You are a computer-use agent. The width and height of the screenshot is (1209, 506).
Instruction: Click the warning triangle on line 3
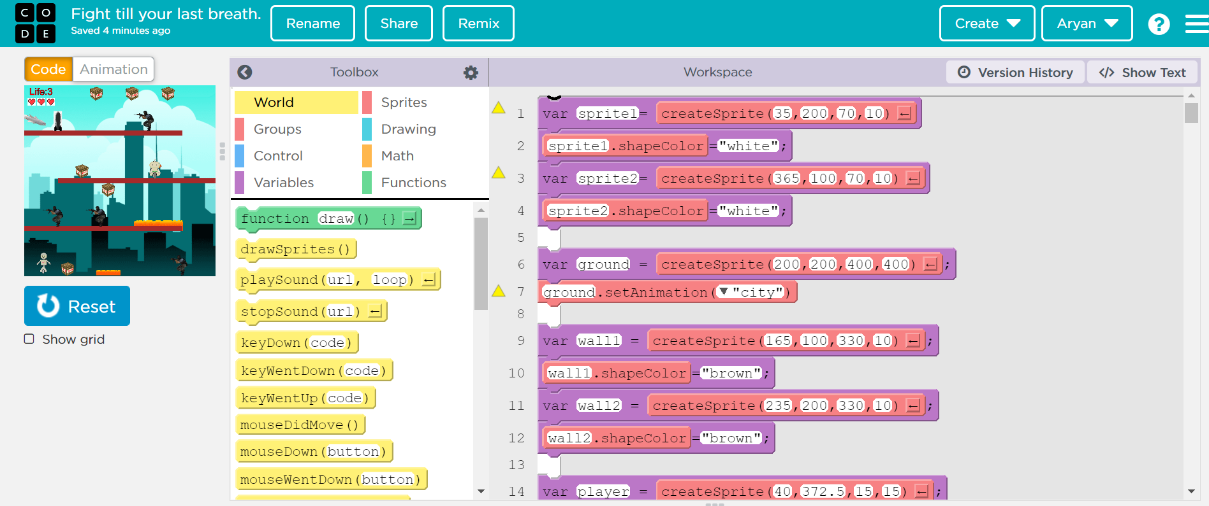point(499,172)
